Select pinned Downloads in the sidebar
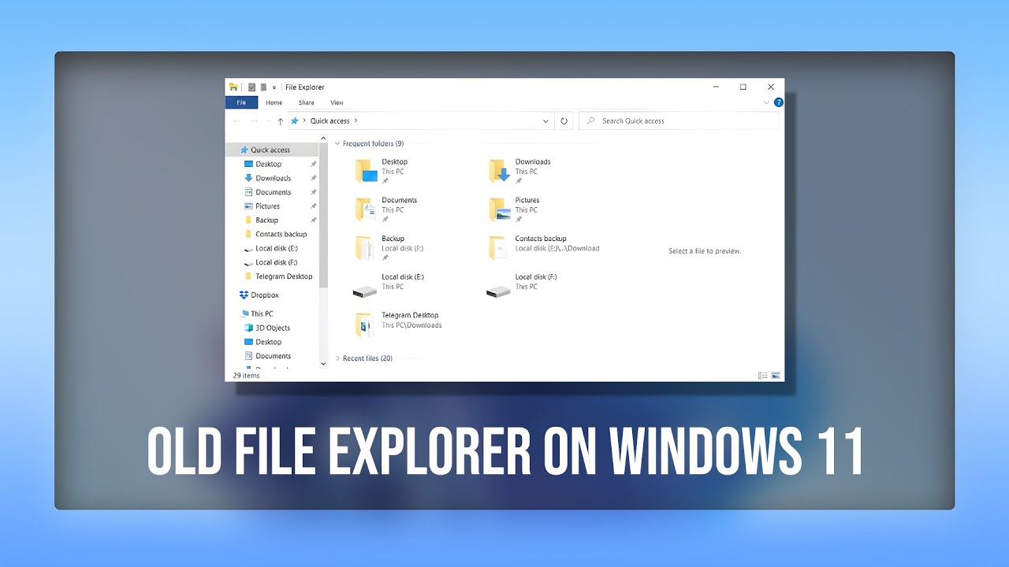1009x567 pixels. click(272, 178)
